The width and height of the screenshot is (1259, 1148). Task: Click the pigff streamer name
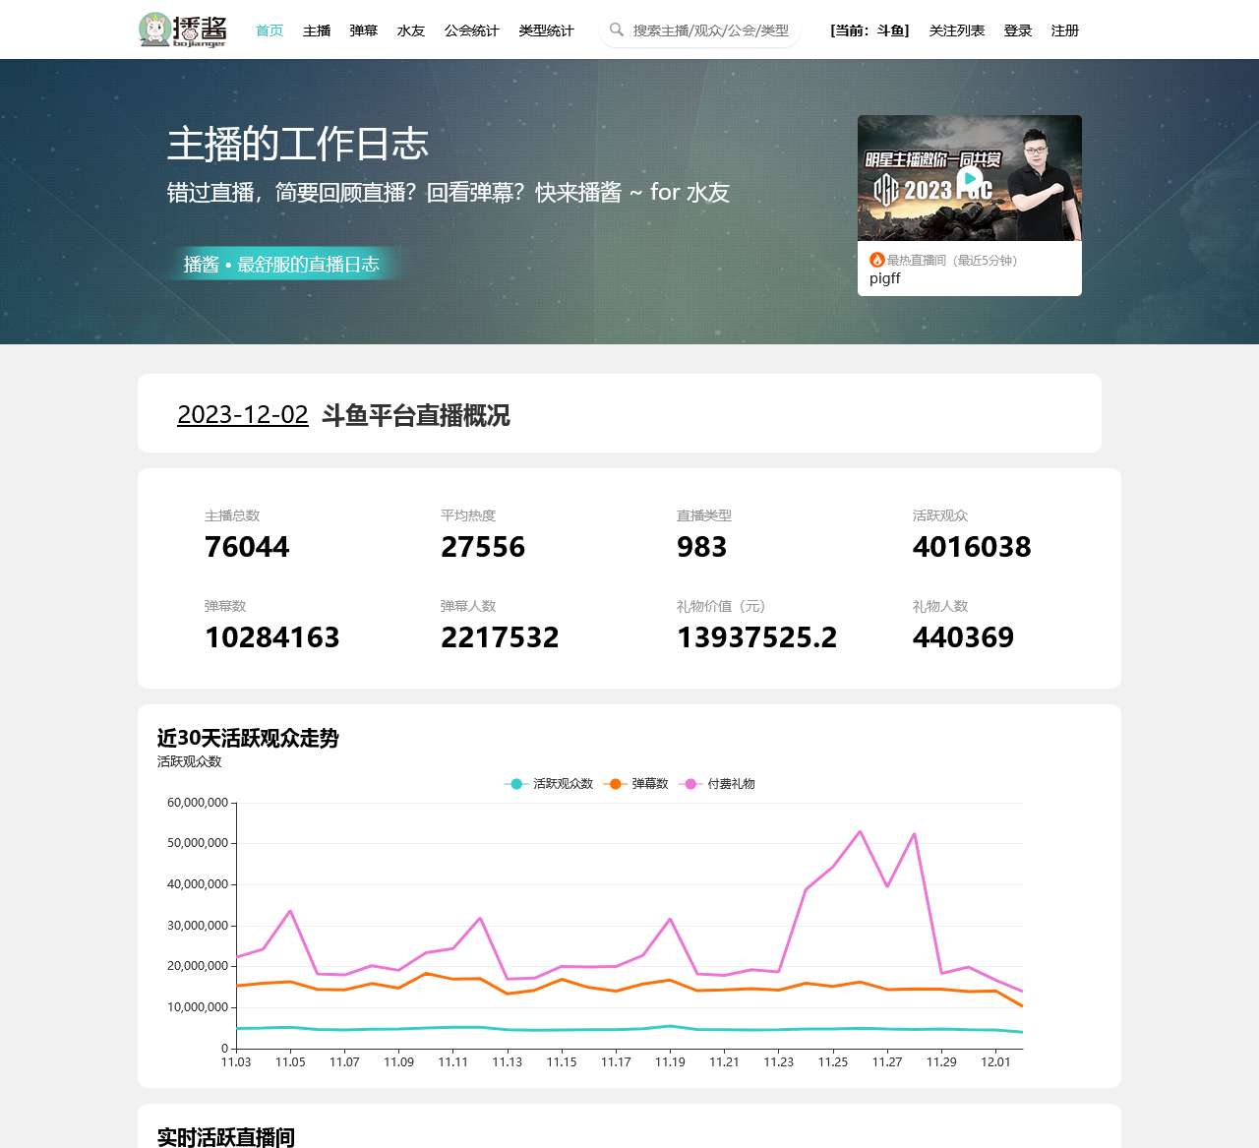[885, 278]
